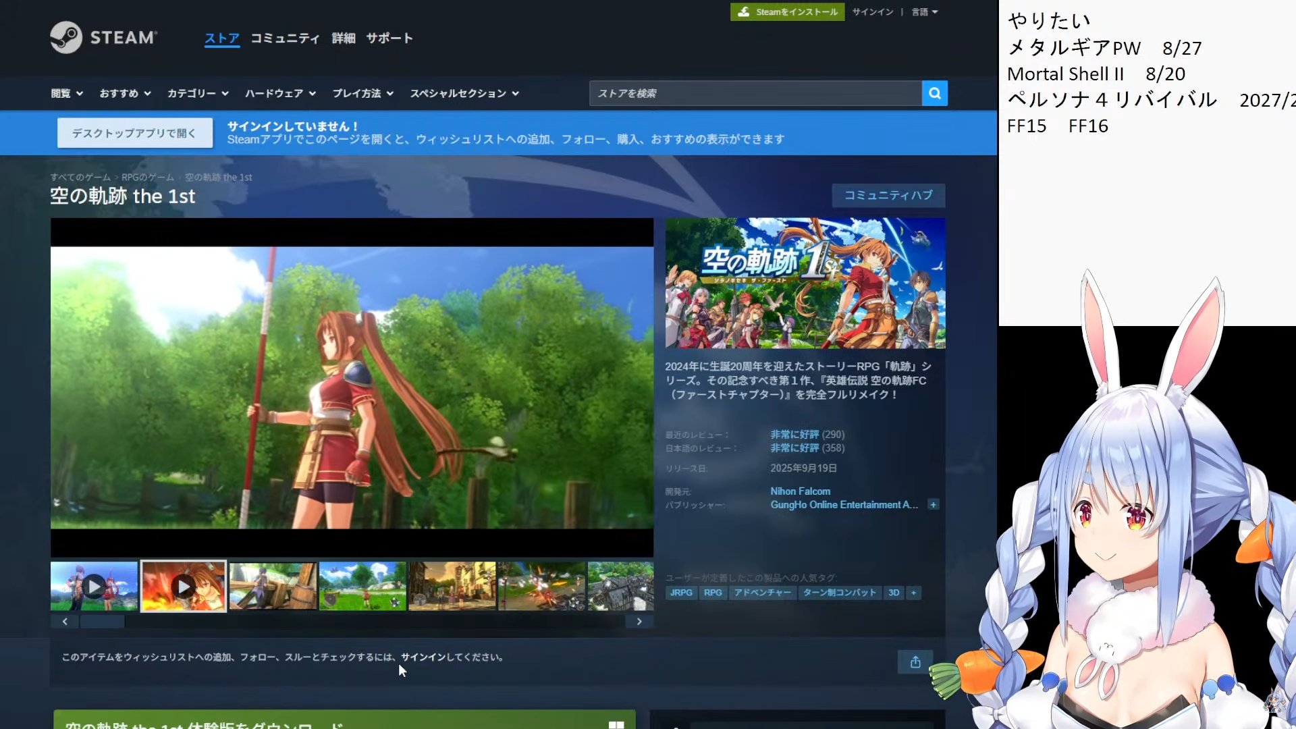
Task: Expand the ハードウェア dropdown
Action: (x=280, y=93)
